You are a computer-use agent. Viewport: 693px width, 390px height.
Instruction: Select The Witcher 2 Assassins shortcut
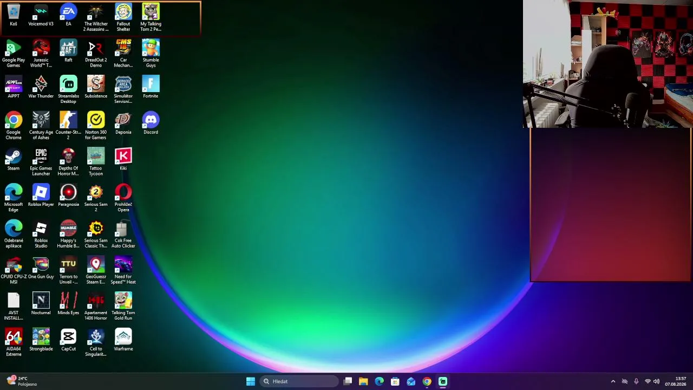pos(96,18)
